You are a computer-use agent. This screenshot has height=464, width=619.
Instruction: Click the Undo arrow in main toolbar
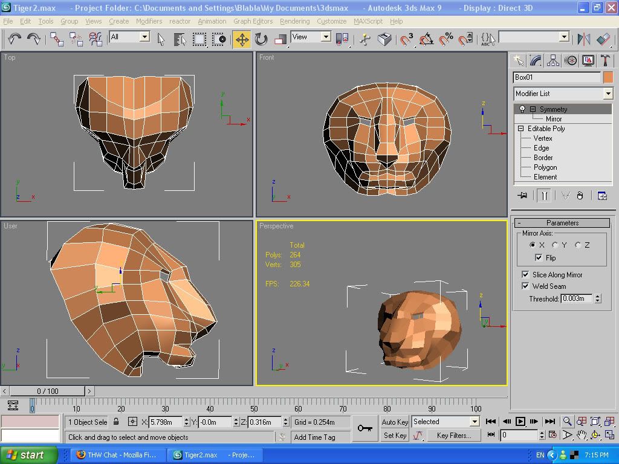click(x=15, y=39)
